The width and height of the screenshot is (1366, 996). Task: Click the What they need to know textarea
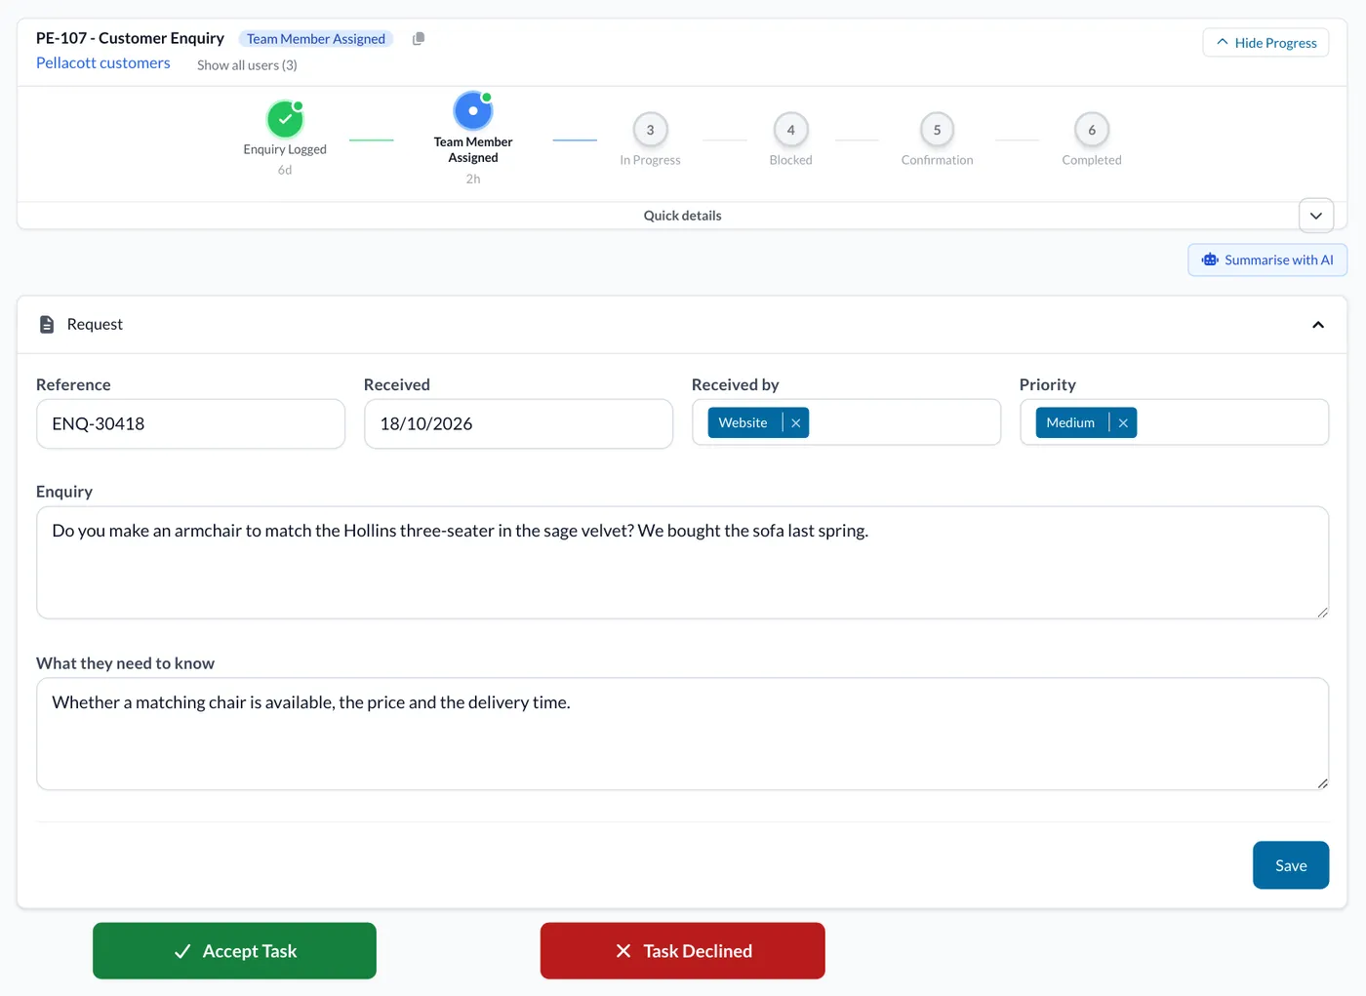(682, 735)
